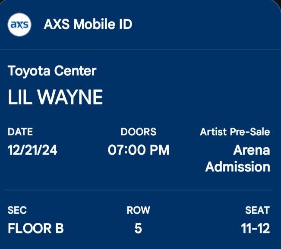Click the AXS Mobile ID title
Screen dimensions: 281x249
88,25
